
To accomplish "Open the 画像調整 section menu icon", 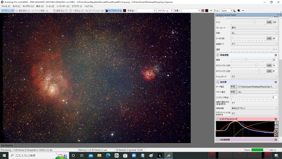I will [276, 55].
